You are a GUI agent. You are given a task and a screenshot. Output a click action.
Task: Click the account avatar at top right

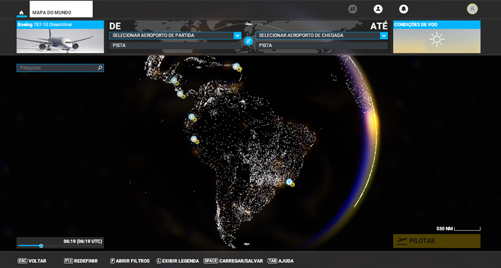pos(472,9)
